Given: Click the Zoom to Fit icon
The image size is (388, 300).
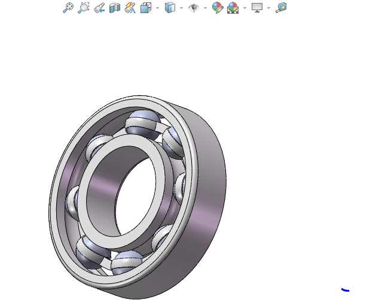Looking at the screenshot, I should 68,8.
